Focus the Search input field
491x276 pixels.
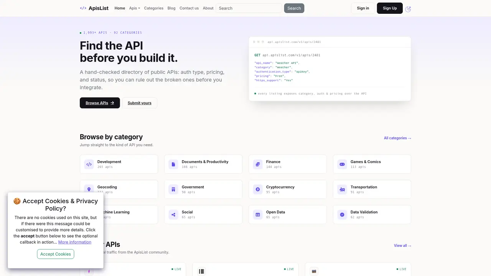coord(249,8)
